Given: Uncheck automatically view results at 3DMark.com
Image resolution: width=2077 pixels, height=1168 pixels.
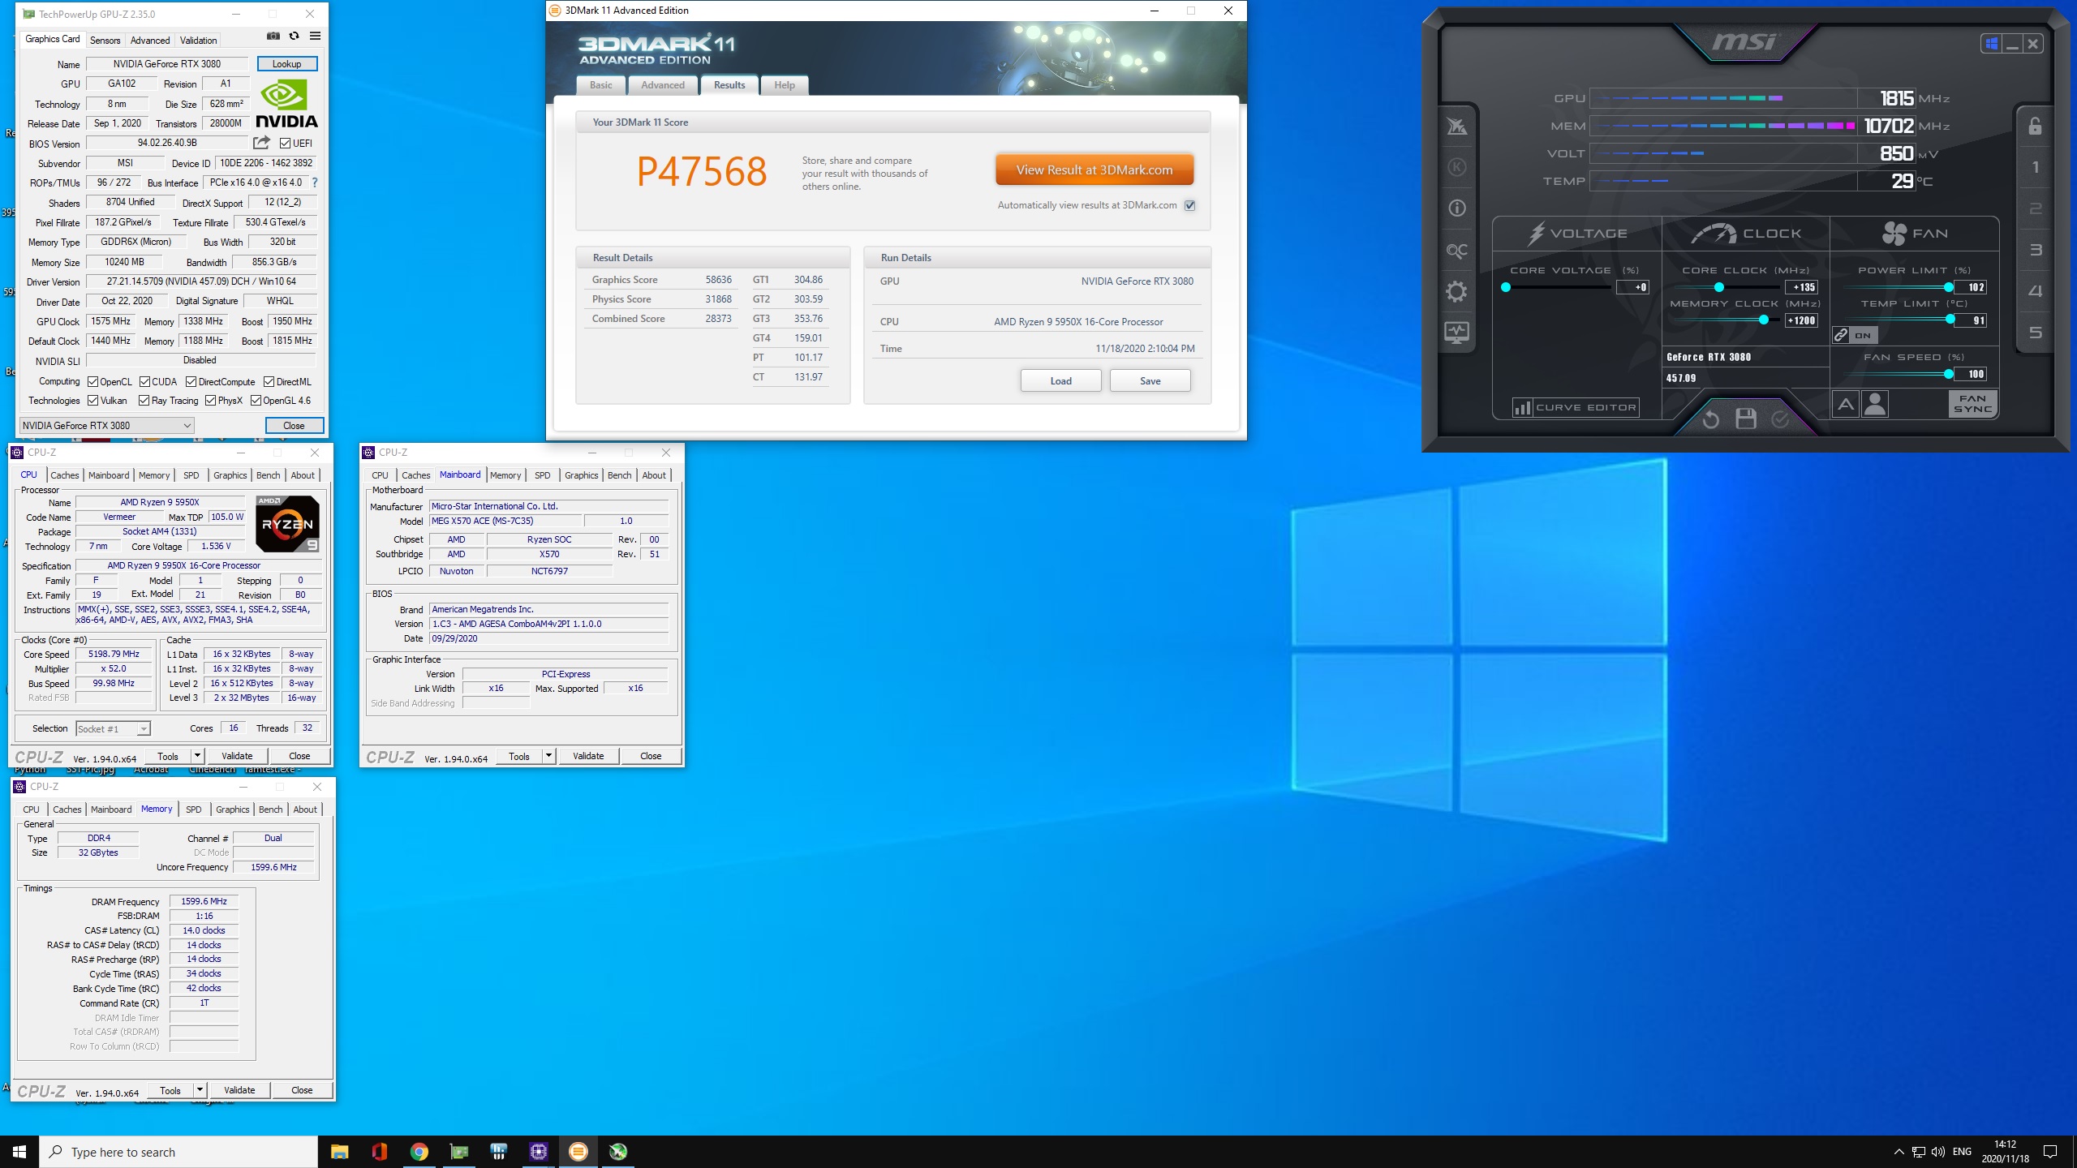Looking at the screenshot, I should click(1189, 205).
